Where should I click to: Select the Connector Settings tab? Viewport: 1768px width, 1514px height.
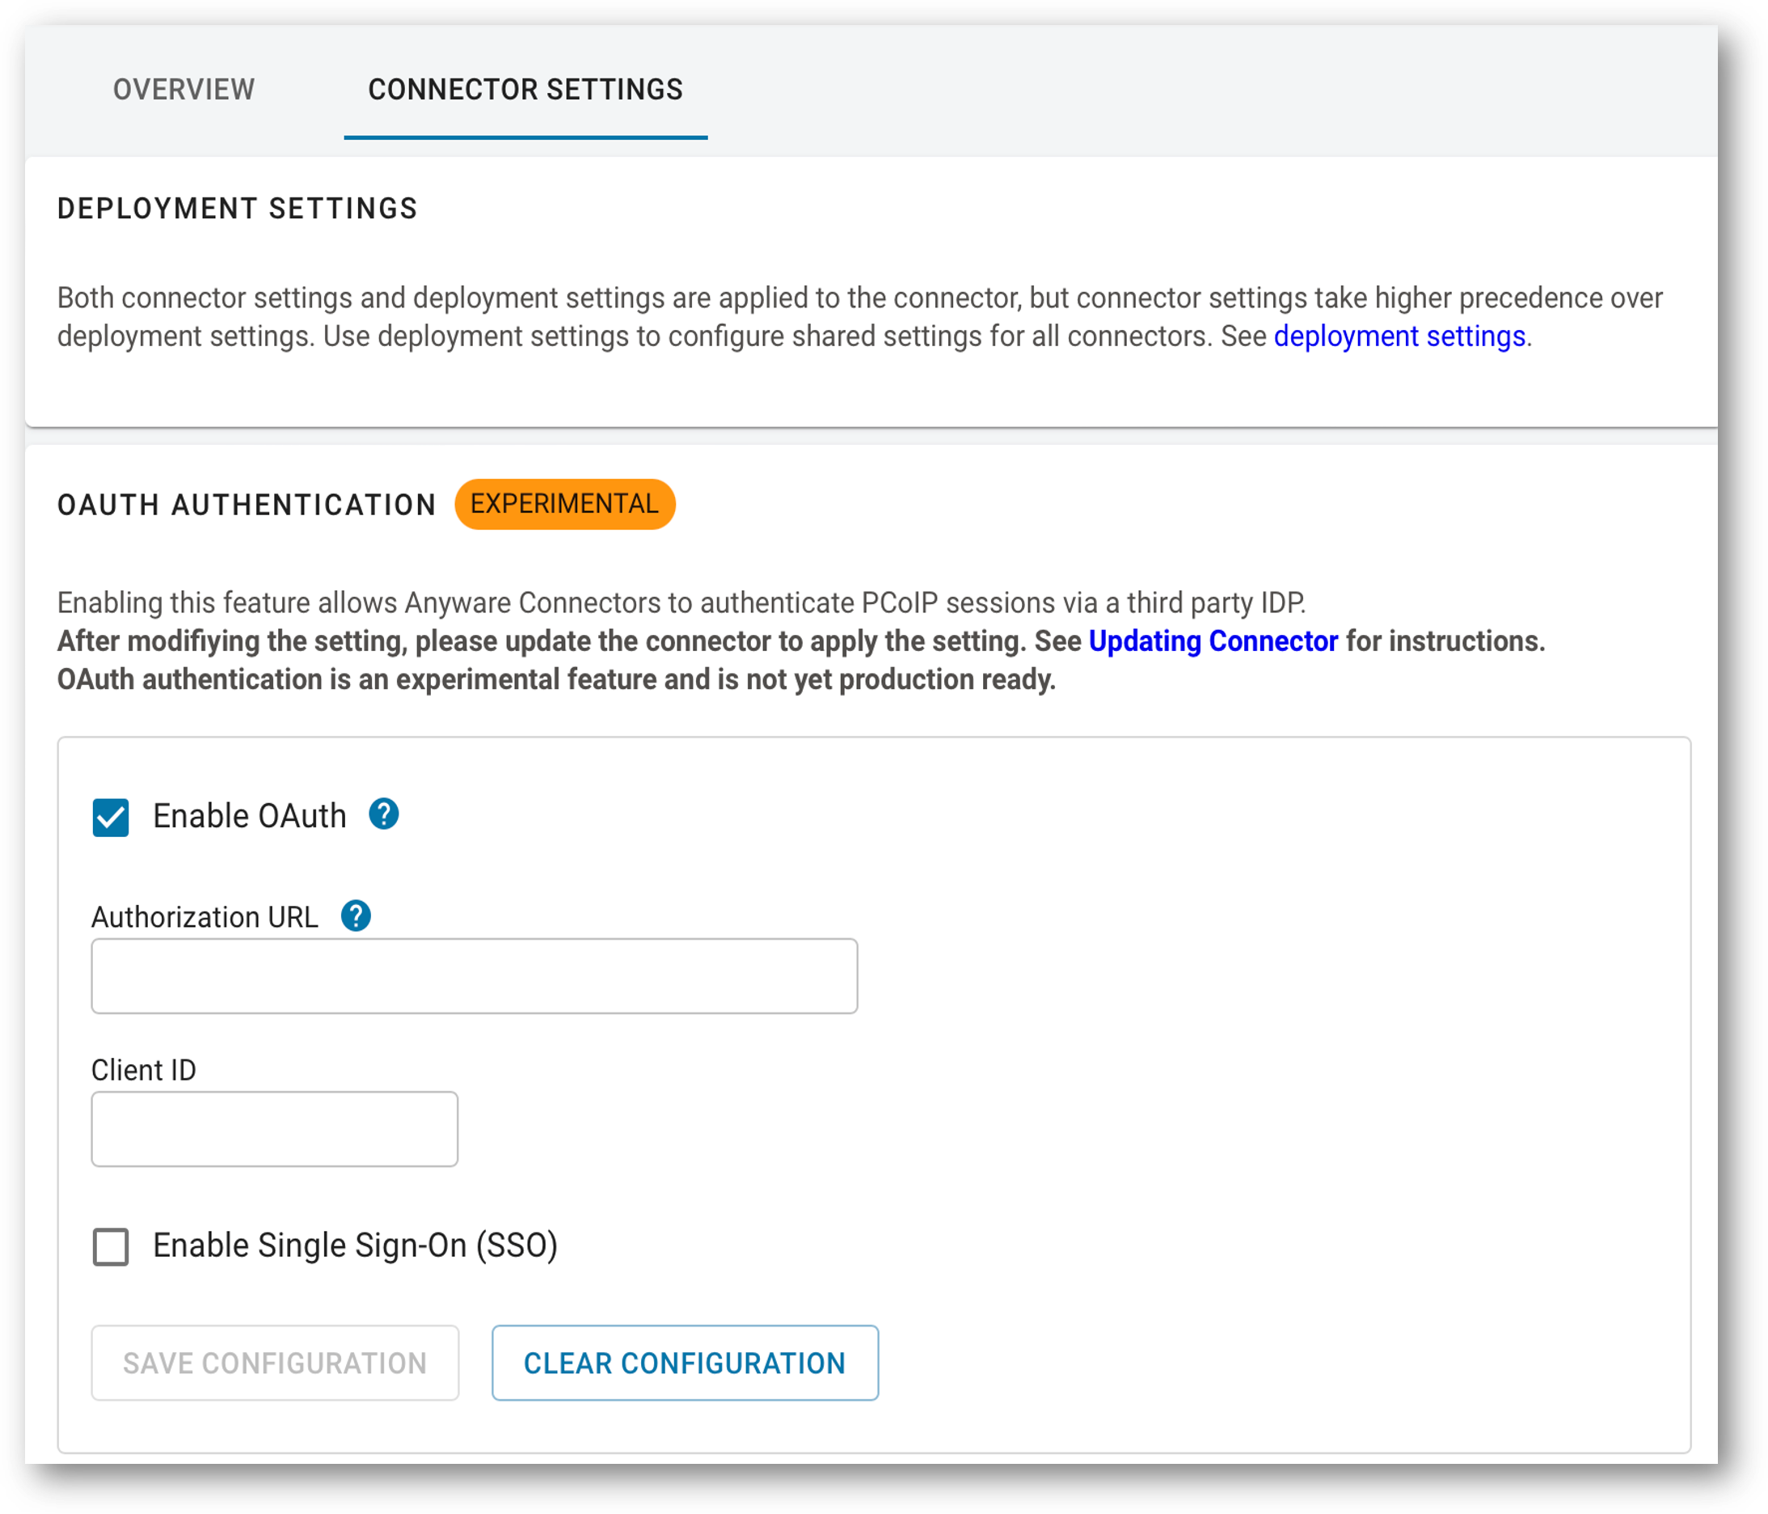(x=524, y=89)
